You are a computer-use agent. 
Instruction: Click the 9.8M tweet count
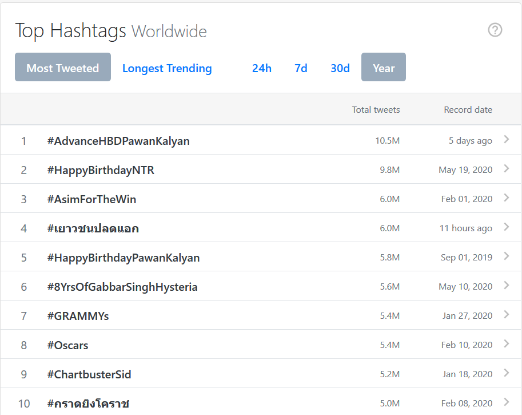tap(389, 170)
